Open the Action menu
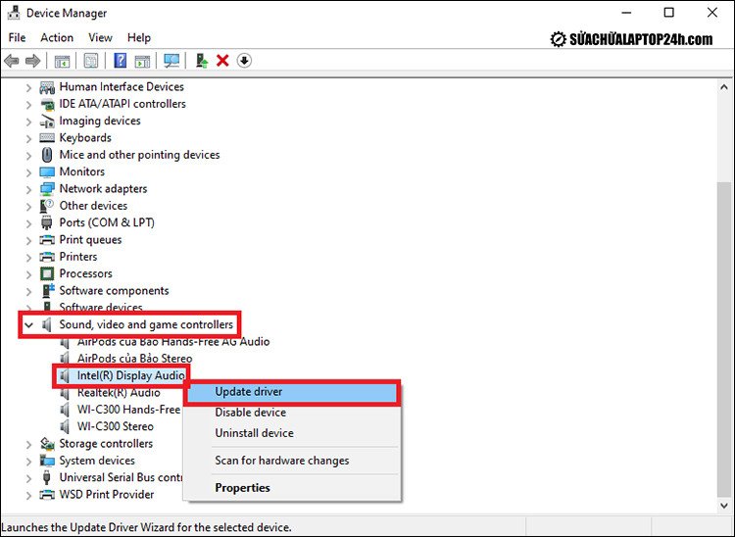Viewport: 735px width, 537px height. tap(57, 37)
